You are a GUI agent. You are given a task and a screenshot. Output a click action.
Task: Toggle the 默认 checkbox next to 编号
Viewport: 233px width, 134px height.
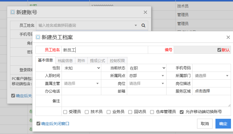pyautogui.click(x=219, y=50)
